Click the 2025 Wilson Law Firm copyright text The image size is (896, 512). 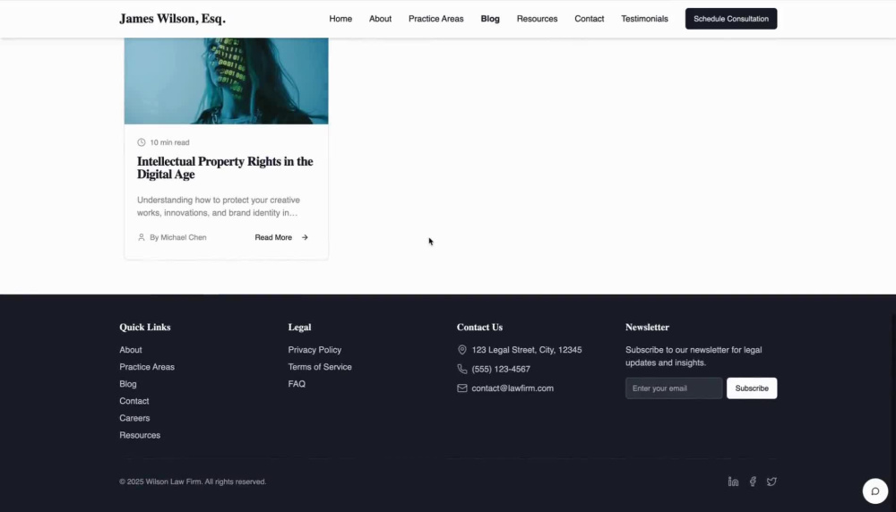193,482
